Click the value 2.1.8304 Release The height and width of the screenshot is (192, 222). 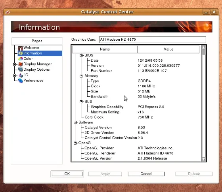152,158
